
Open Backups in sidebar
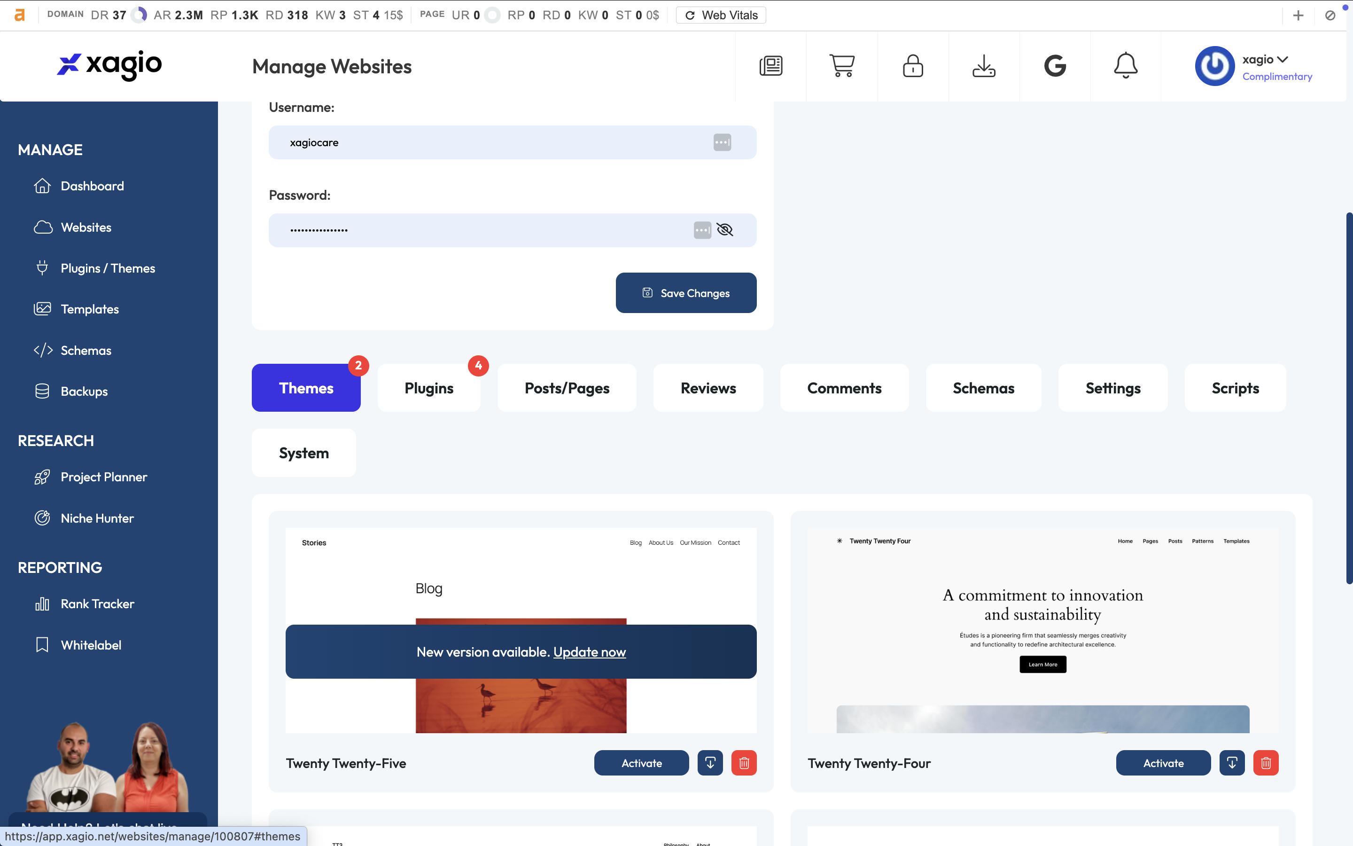(x=71, y=391)
